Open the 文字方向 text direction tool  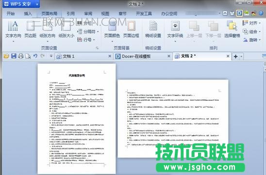click(x=13, y=29)
